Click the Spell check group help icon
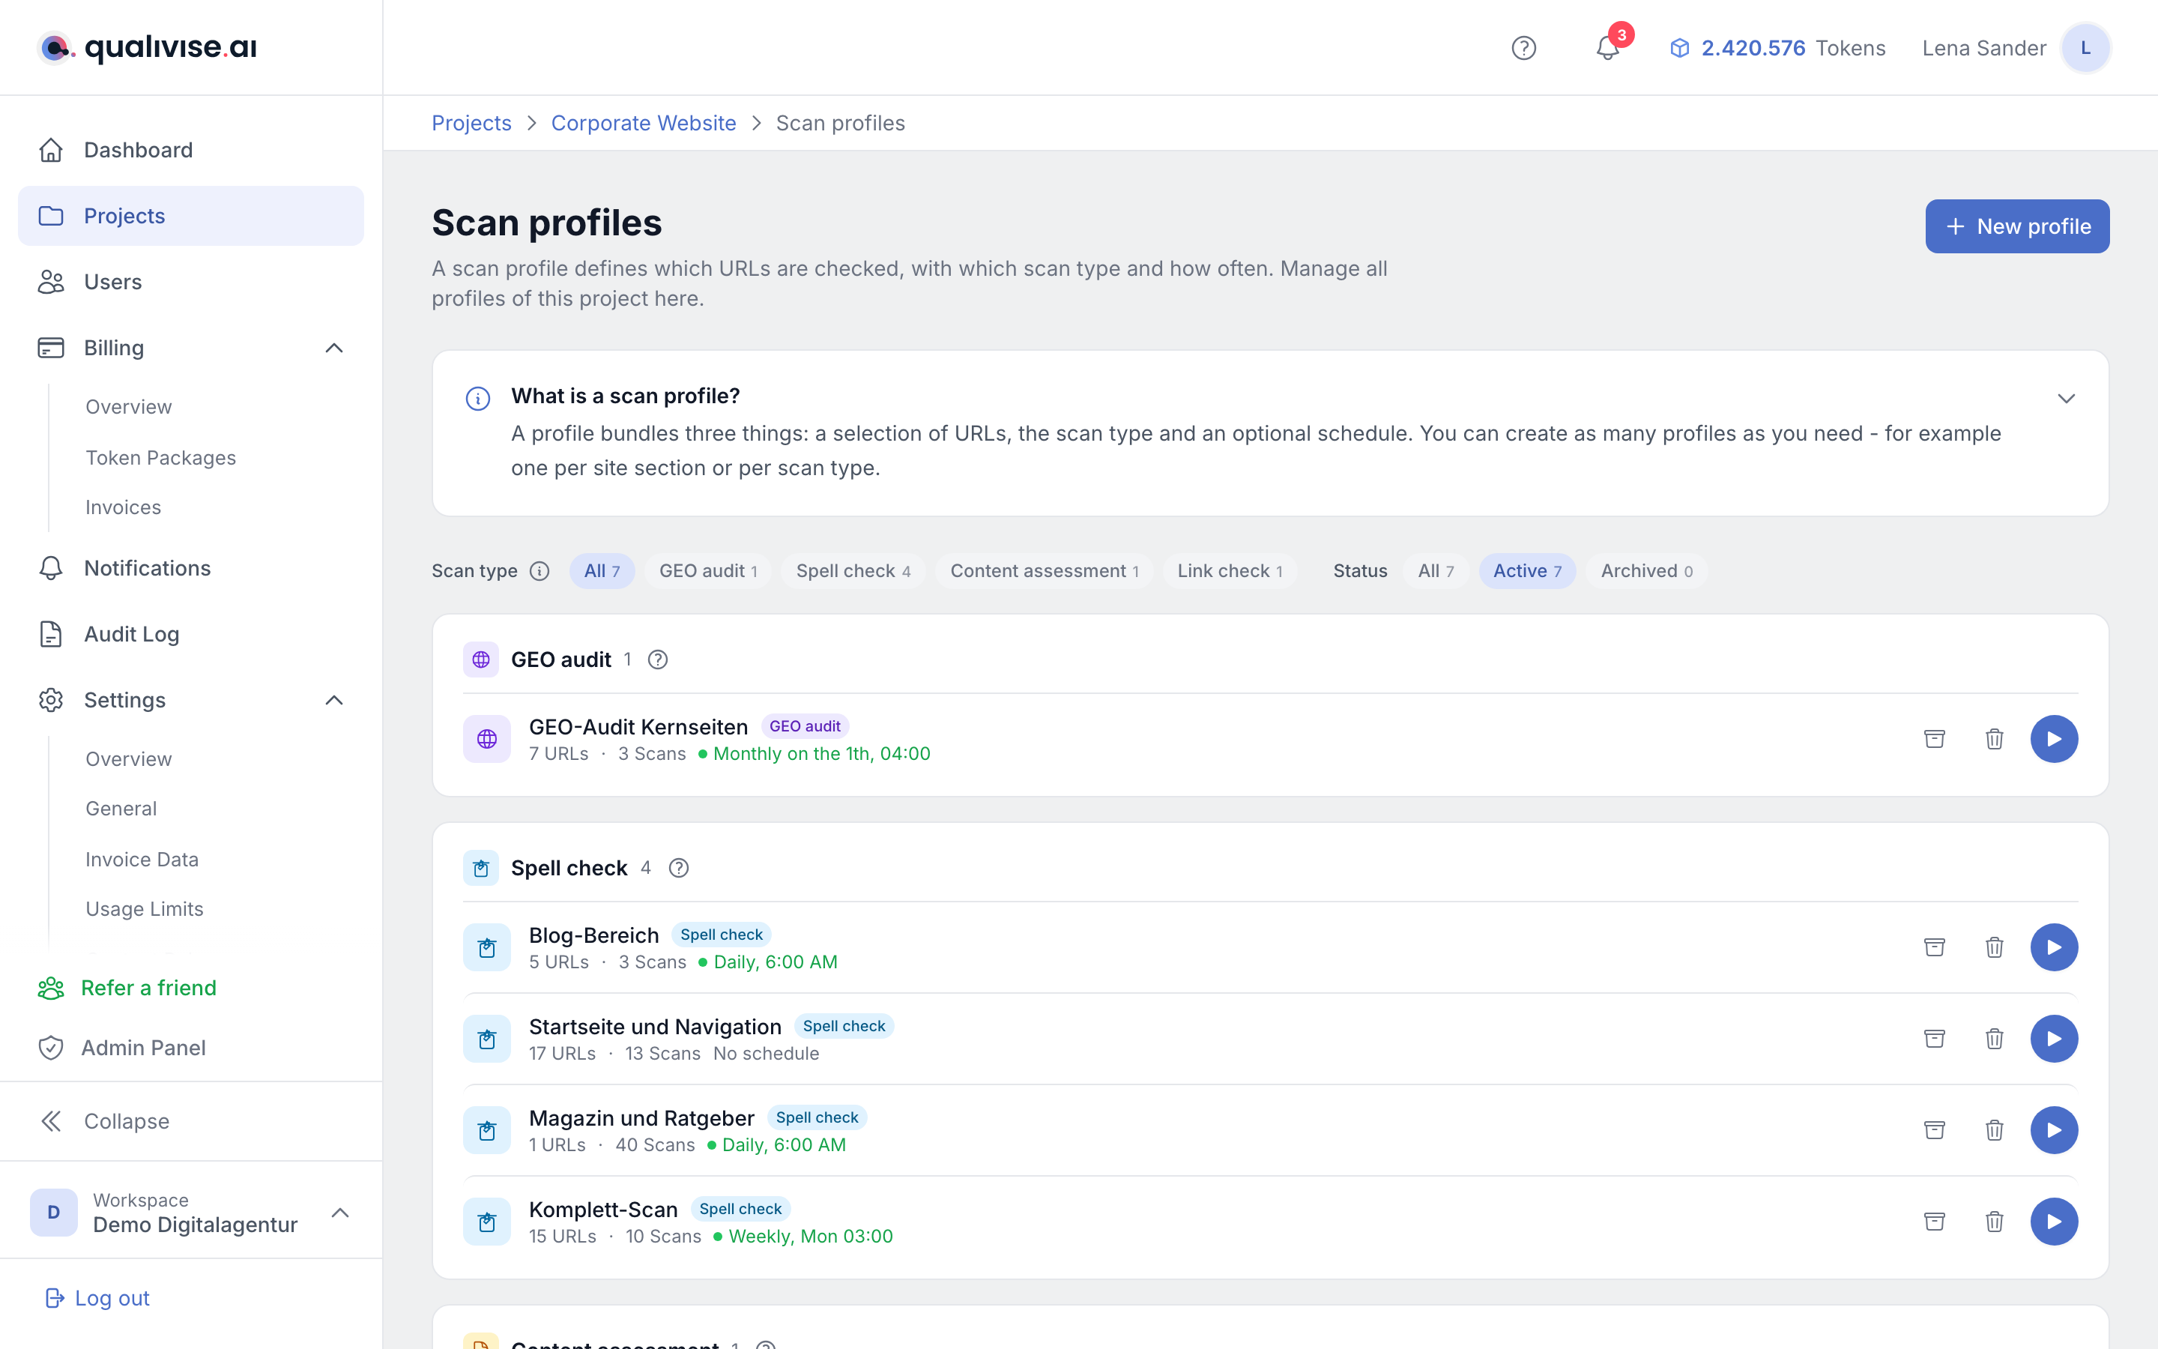The width and height of the screenshot is (2158, 1349). pyautogui.click(x=679, y=868)
